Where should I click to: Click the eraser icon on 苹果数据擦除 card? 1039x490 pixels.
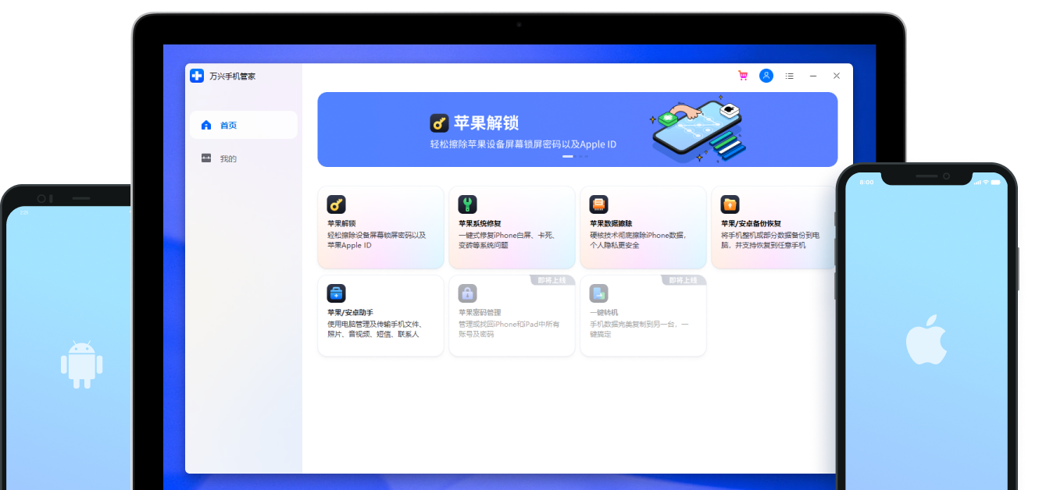(598, 204)
